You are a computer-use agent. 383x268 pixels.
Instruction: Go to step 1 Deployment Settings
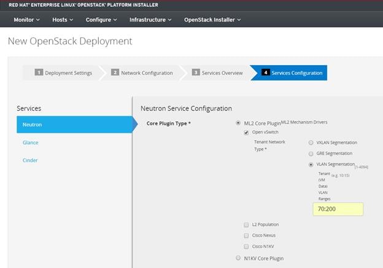63,73
